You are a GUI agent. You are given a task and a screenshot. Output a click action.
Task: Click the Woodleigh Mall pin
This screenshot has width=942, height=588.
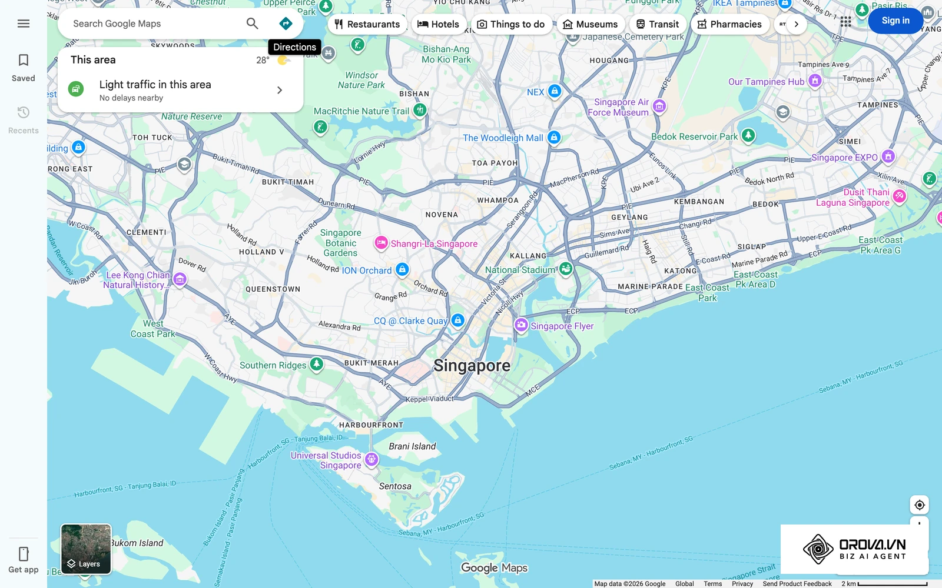pos(554,137)
